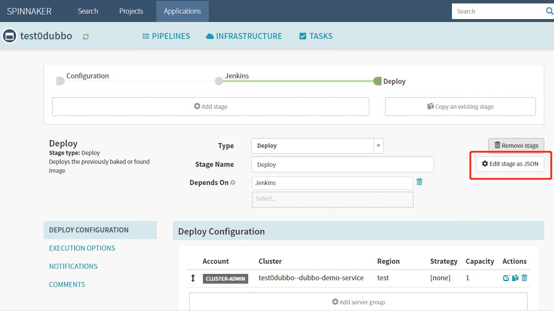This screenshot has height=312, width=554.
Task: Copy the test0dubbo server group
Action: click(x=515, y=278)
